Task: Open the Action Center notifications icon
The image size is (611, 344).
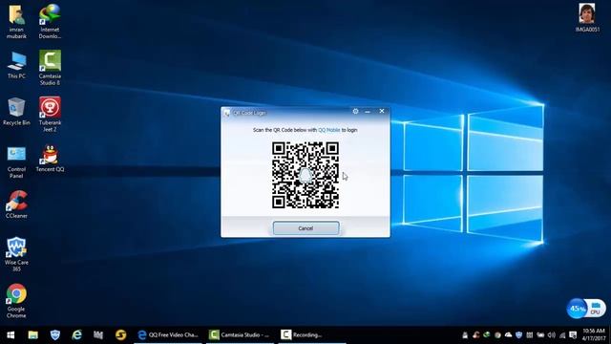Action: [573, 335]
